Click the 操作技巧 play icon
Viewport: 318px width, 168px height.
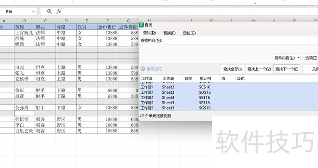click(143, 69)
